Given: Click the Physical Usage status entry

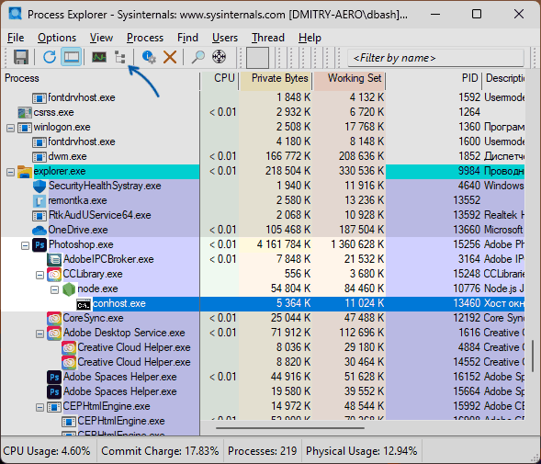Looking at the screenshot, I should coord(362,451).
